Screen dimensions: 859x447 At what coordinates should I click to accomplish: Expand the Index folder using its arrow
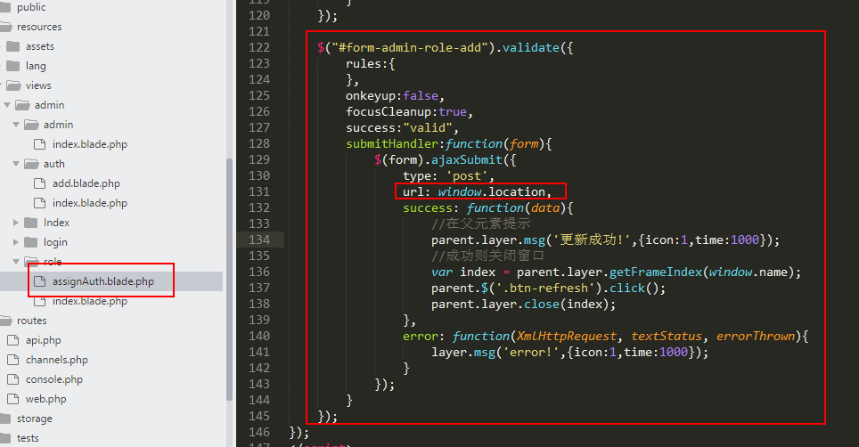(x=16, y=223)
